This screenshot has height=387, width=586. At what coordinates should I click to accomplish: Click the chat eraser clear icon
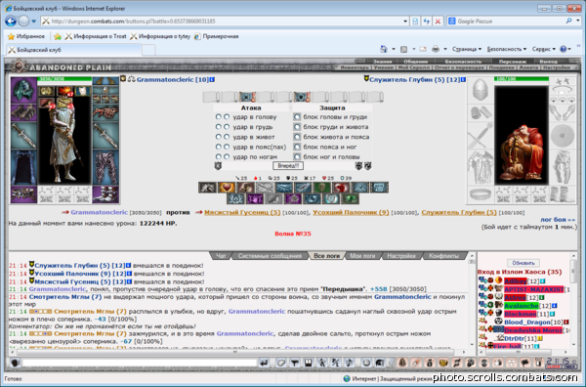[281, 363]
